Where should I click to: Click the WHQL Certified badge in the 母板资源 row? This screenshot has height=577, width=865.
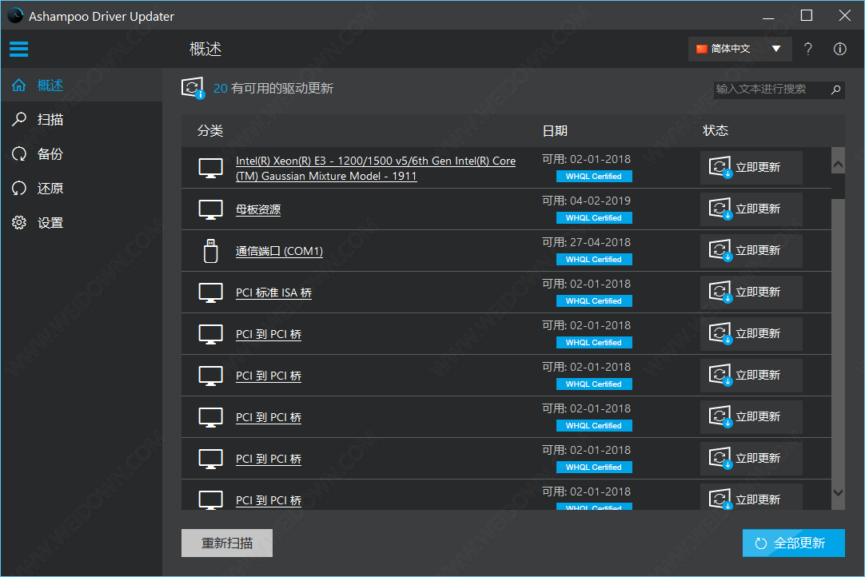coord(593,218)
